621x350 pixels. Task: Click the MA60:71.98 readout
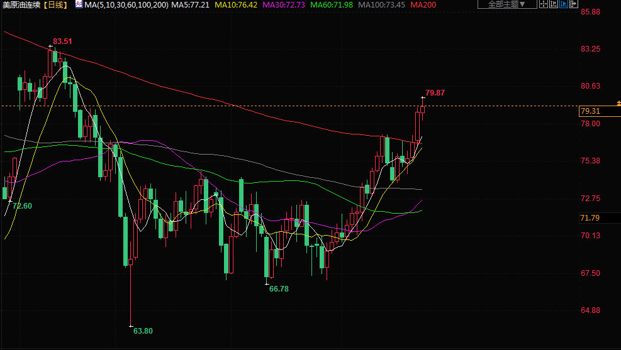332,5
